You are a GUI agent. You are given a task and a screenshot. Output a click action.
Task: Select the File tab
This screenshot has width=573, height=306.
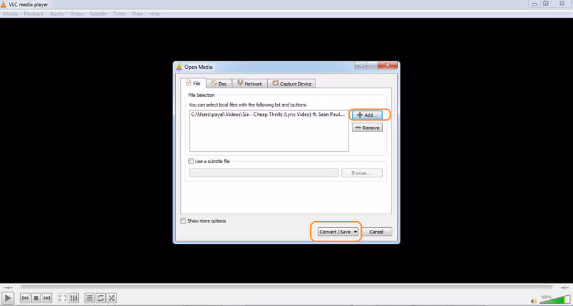tap(193, 83)
